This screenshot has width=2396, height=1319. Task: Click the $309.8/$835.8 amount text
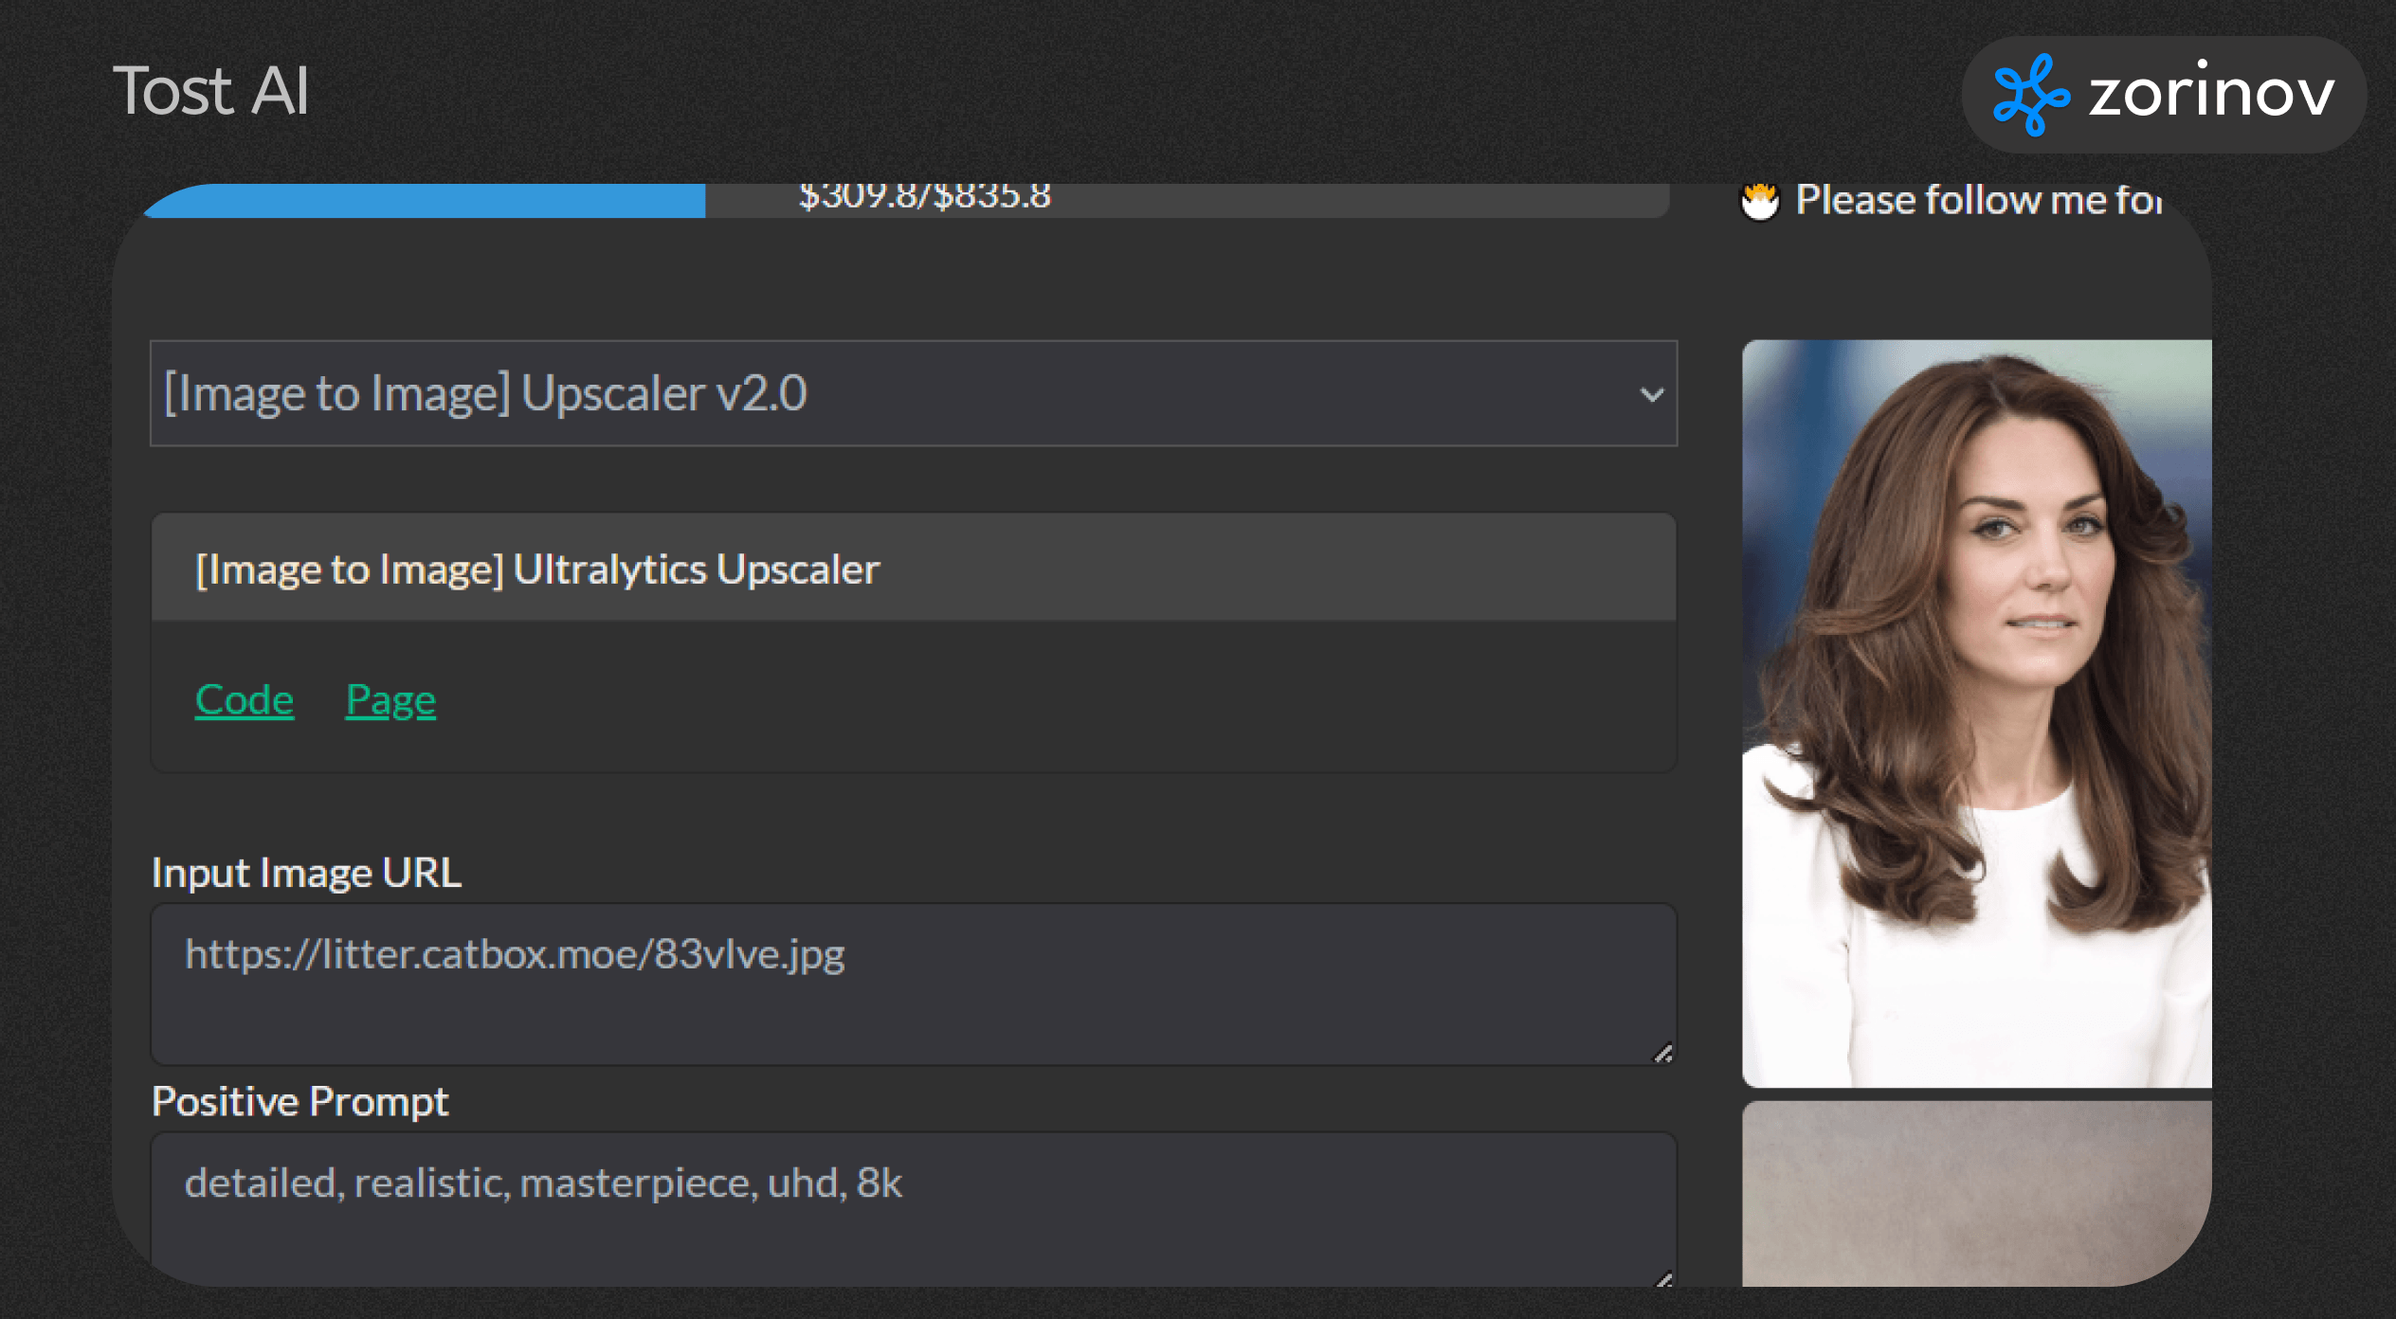click(x=924, y=196)
